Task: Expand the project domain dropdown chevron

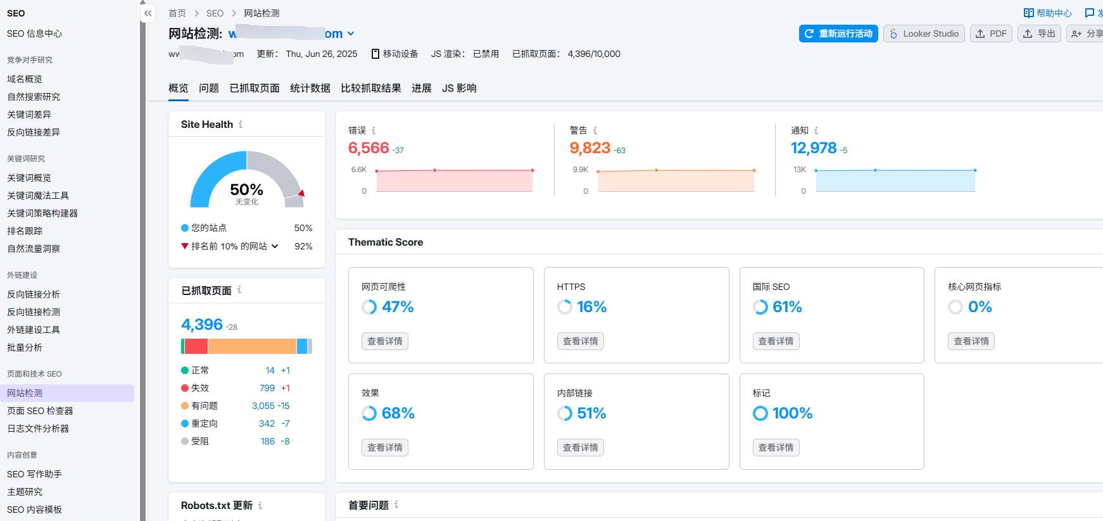Action: tap(351, 34)
